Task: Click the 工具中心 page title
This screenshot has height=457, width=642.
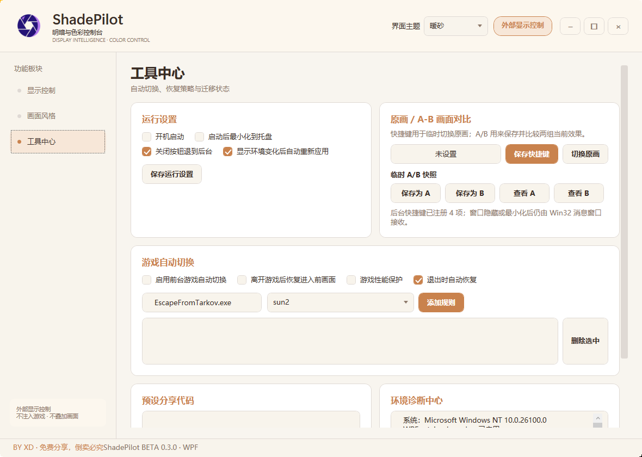Action: tap(158, 73)
